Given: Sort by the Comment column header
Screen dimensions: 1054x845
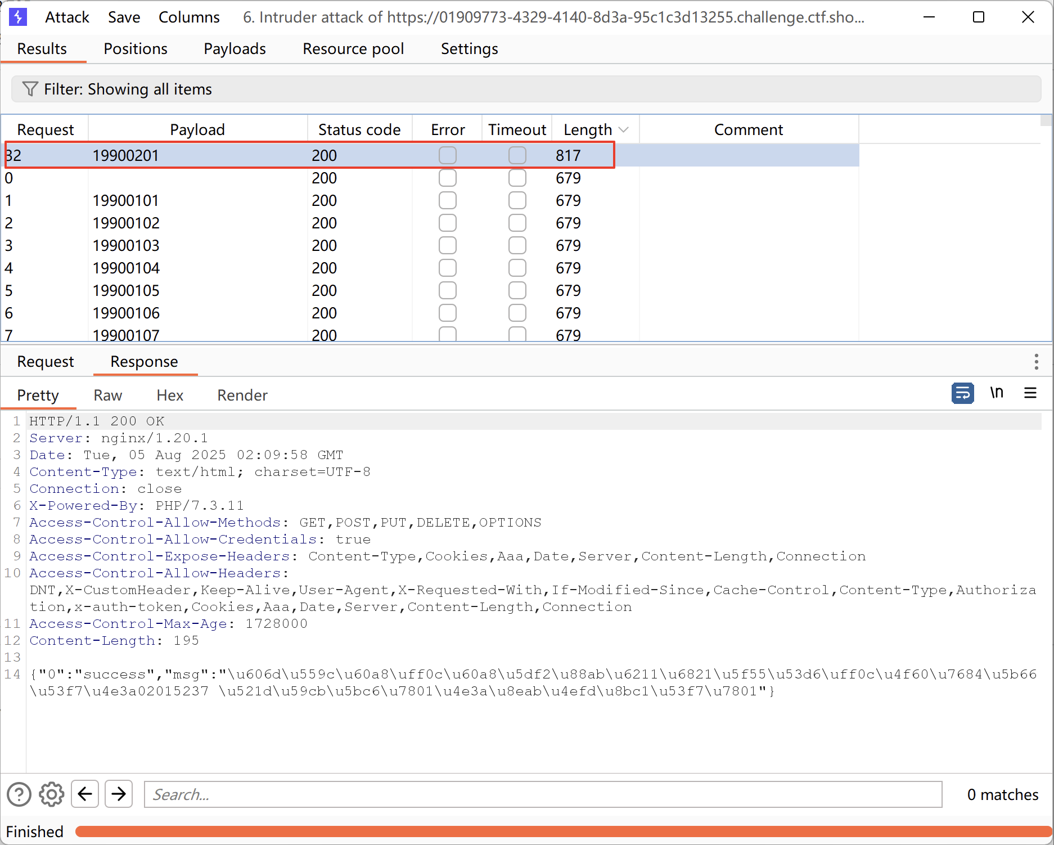Looking at the screenshot, I should (749, 130).
